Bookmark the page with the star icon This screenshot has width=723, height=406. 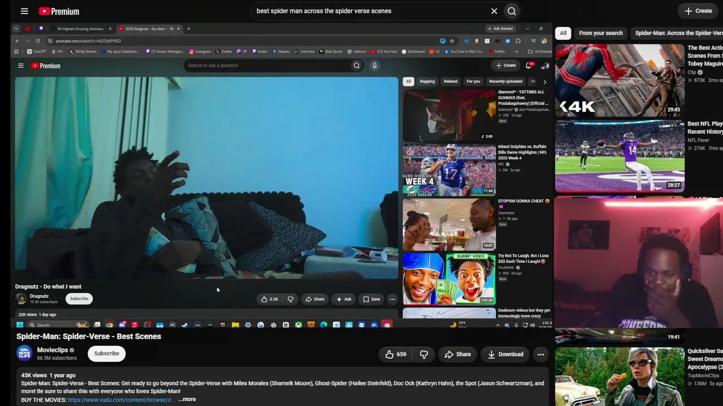point(452,41)
